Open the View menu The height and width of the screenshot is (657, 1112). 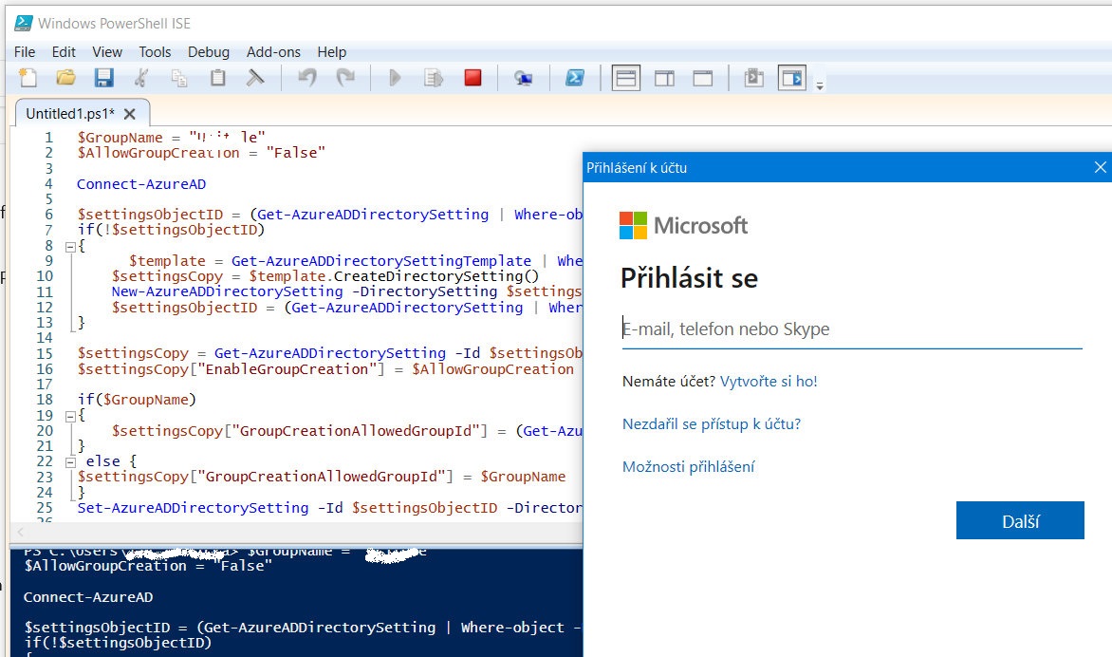point(107,52)
